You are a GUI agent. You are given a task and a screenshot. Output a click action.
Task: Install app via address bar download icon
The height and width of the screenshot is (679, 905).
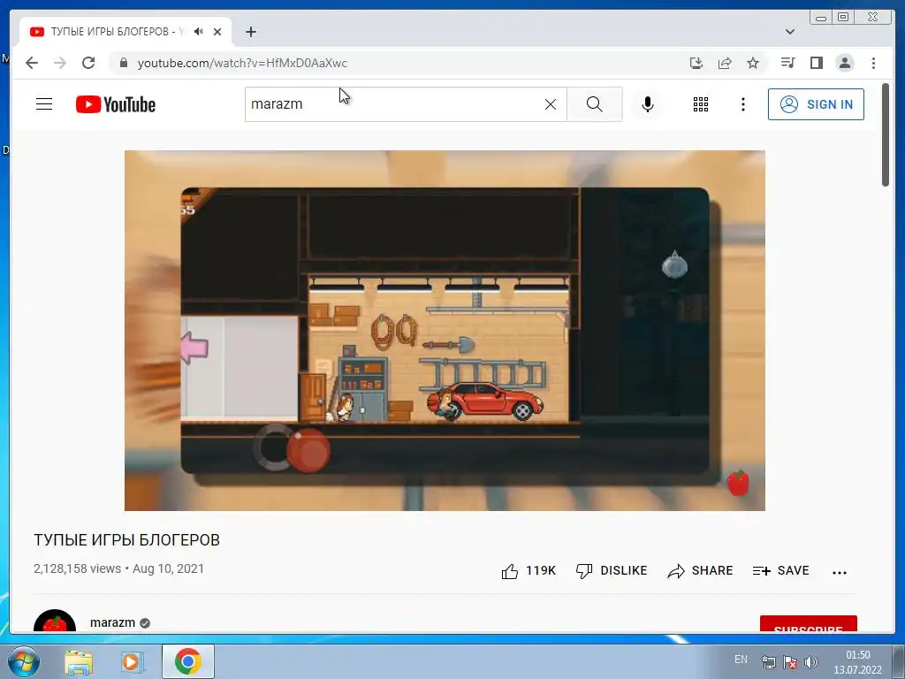click(x=696, y=63)
